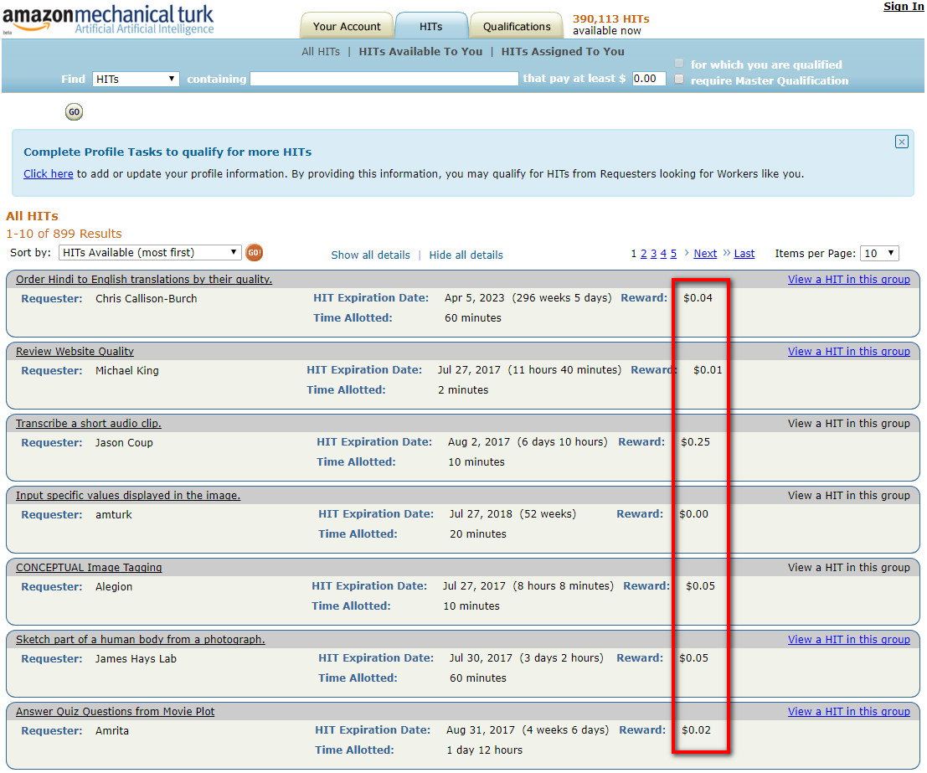This screenshot has height=773, width=927.
Task: Expand the Sort by dropdown
Action: 150,253
